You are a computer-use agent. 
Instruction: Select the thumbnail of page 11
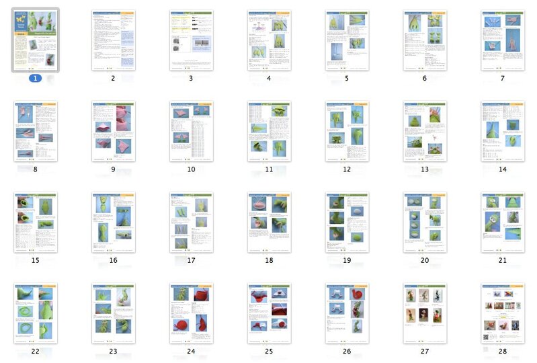pyautogui.click(x=269, y=131)
